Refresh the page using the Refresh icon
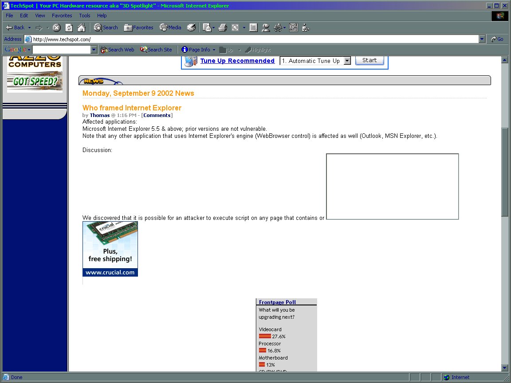Viewport: 511px width, 383px height. click(x=69, y=27)
